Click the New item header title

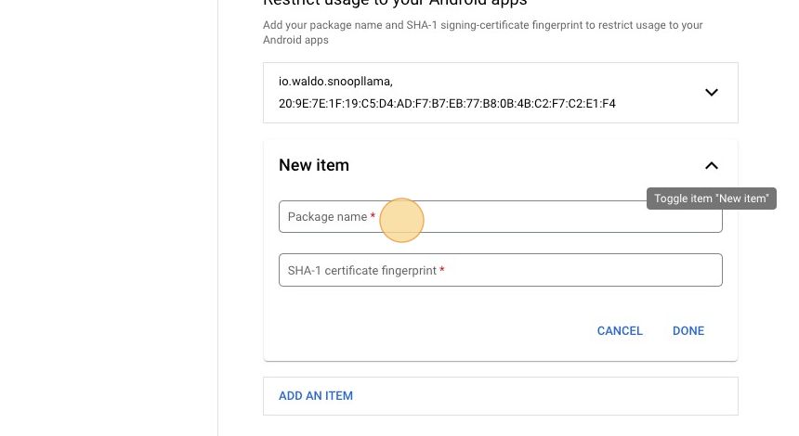[314, 165]
